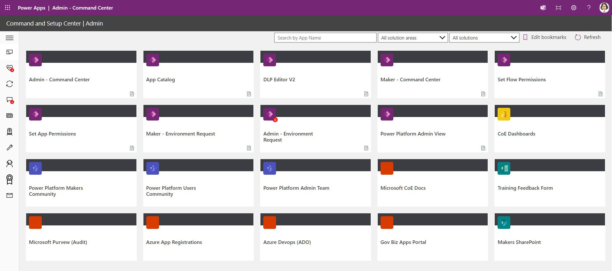Click Office icon on Microsoft CoE Docs card
The height and width of the screenshot is (271, 612).
point(387,168)
